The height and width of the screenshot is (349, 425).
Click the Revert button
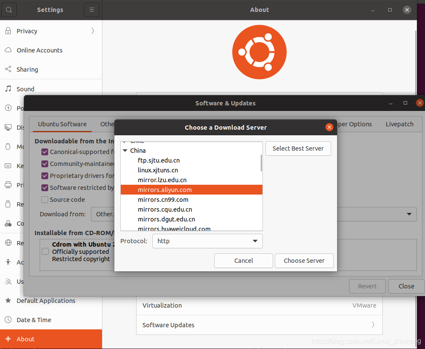click(367, 286)
